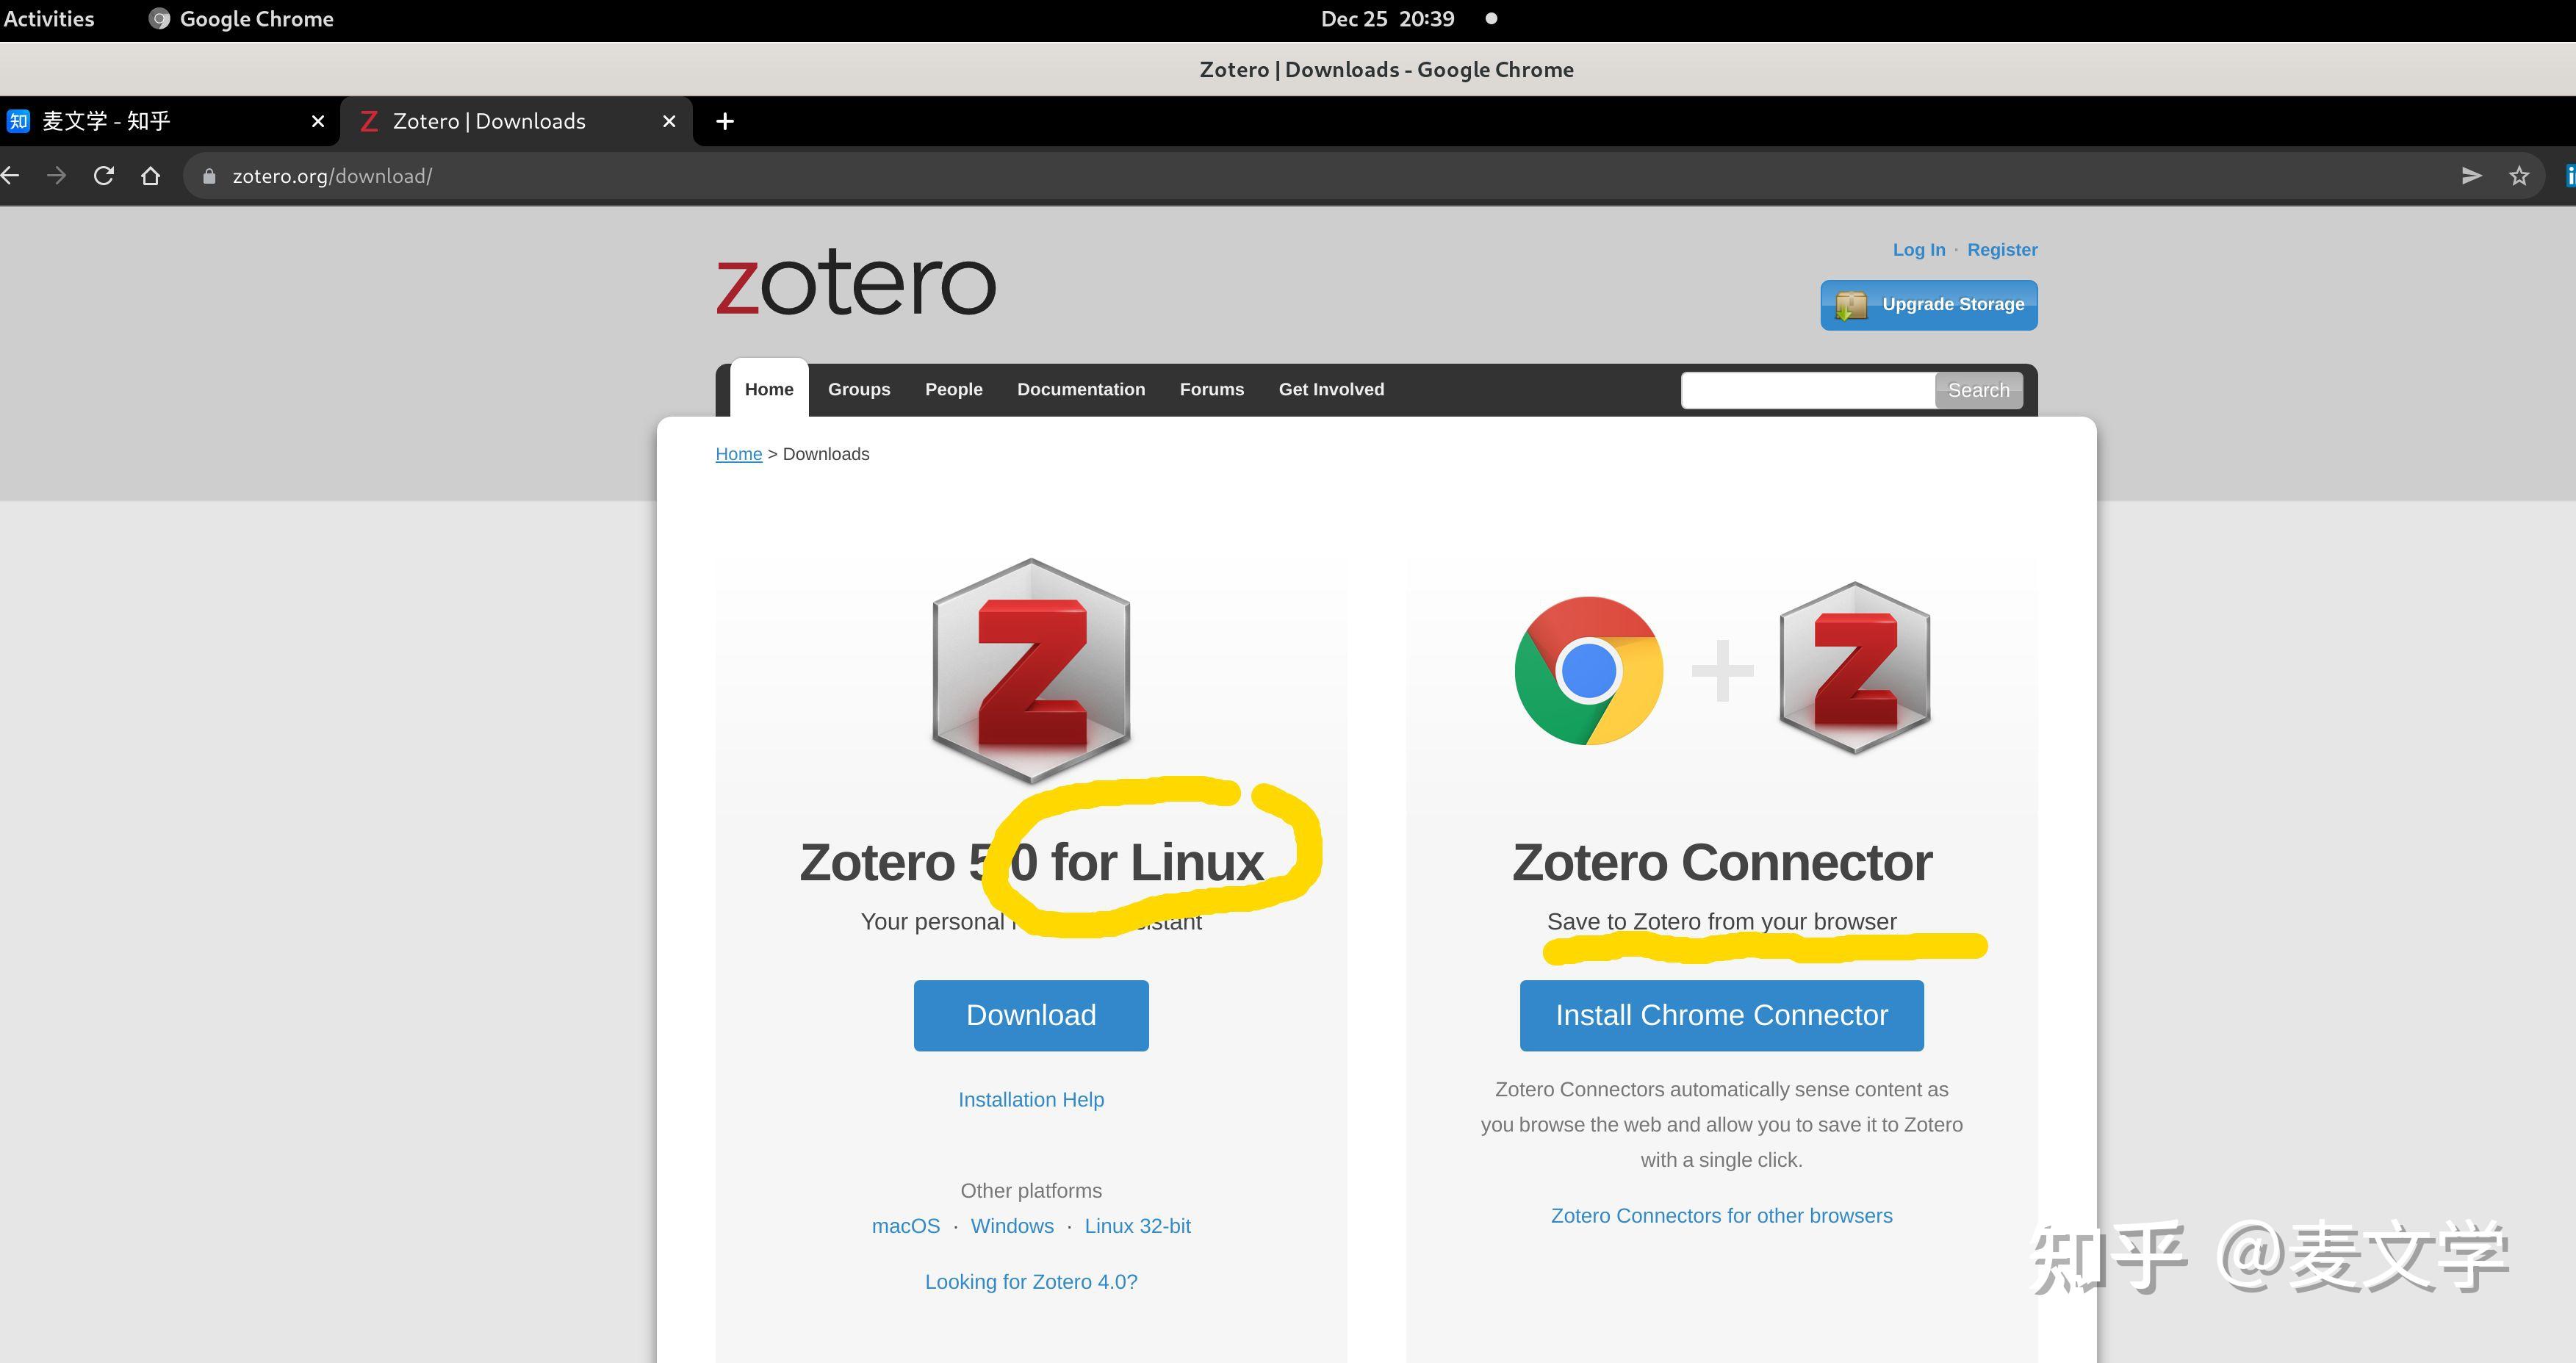This screenshot has width=2576, height=1363.
Task: Open a new browser tab
Action: click(x=724, y=121)
